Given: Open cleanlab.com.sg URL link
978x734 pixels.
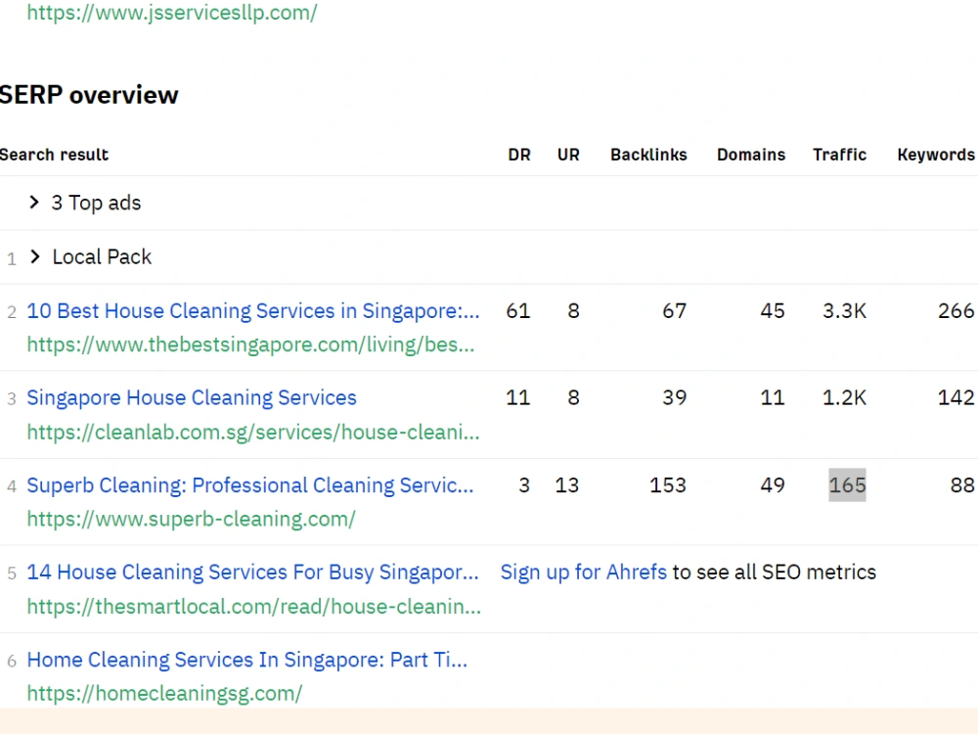Looking at the screenshot, I should (253, 432).
